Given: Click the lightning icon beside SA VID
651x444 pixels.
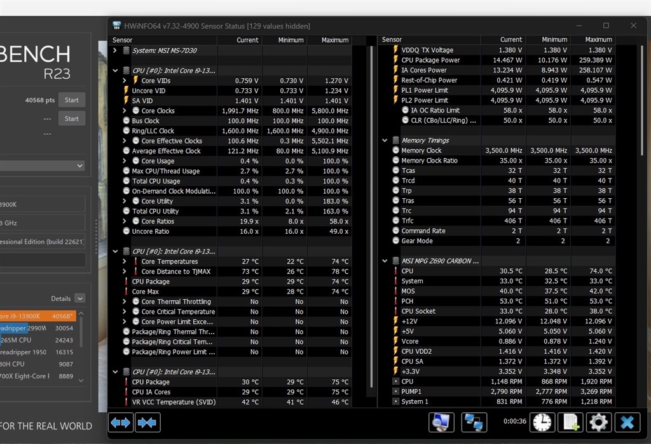Looking at the screenshot, I should (x=127, y=100).
